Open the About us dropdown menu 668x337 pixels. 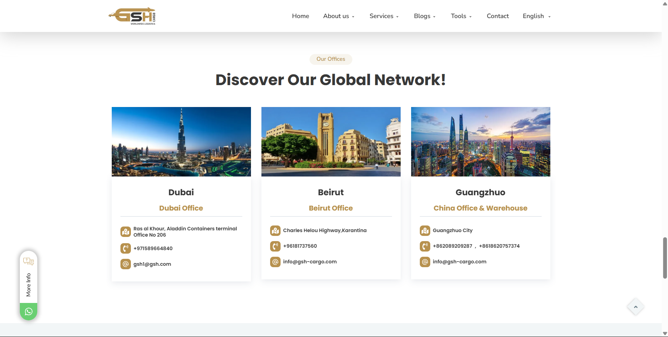(x=339, y=16)
